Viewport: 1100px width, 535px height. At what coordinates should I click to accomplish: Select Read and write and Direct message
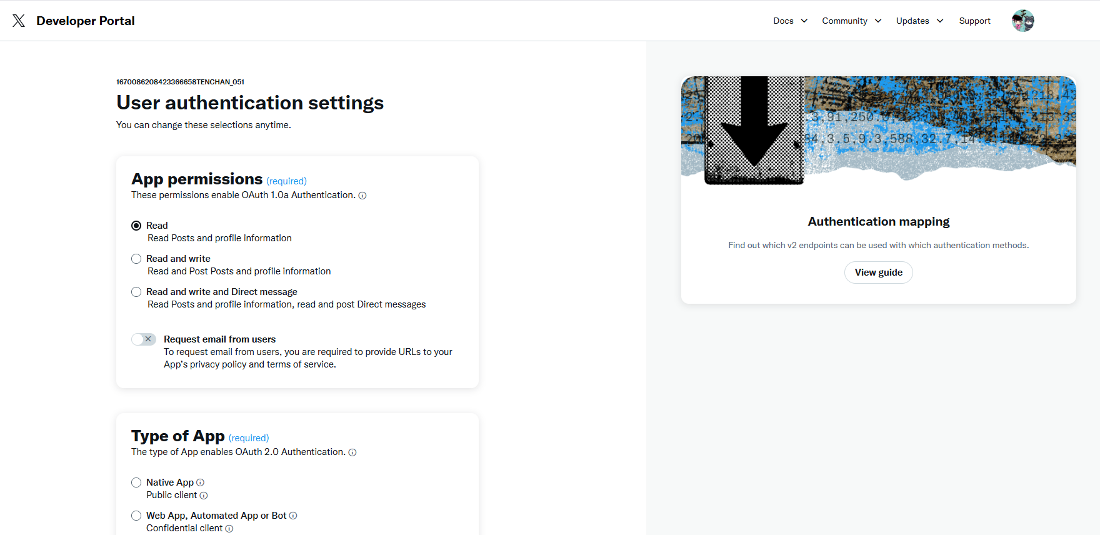tap(136, 292)
